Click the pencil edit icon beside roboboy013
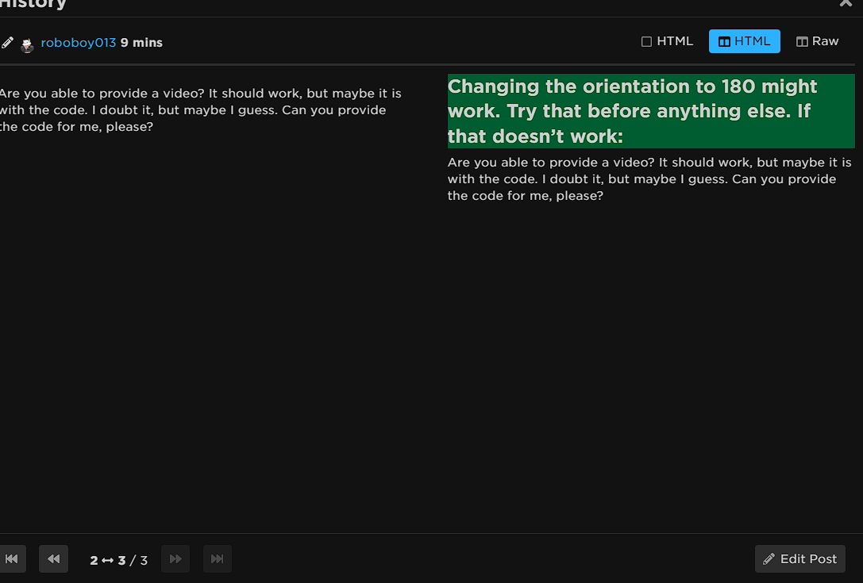Screen dimensions: 863x583 pyautogui.click(x=8, y=43)
